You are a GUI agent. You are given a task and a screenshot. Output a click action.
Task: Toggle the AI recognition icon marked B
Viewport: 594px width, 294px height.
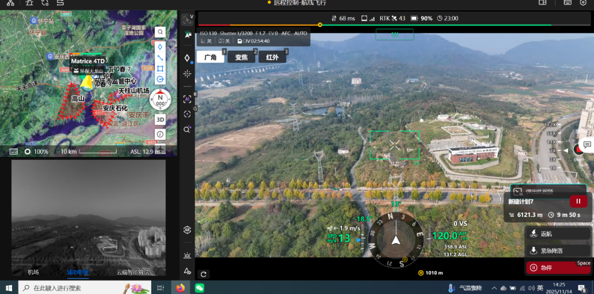click(187, 100)
